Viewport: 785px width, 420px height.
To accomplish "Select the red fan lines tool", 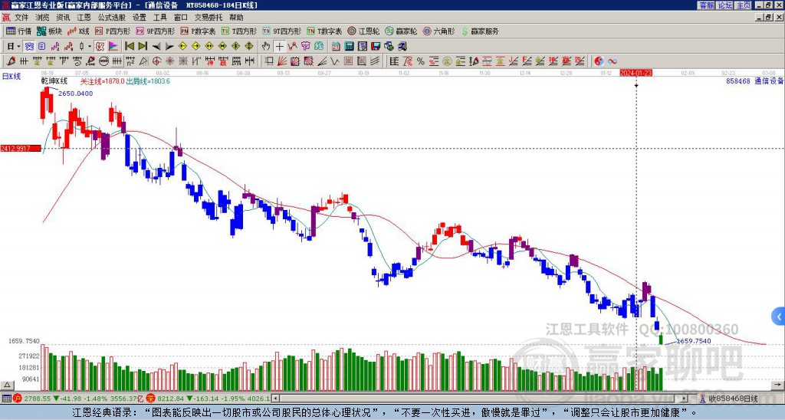I will [282, 61].
